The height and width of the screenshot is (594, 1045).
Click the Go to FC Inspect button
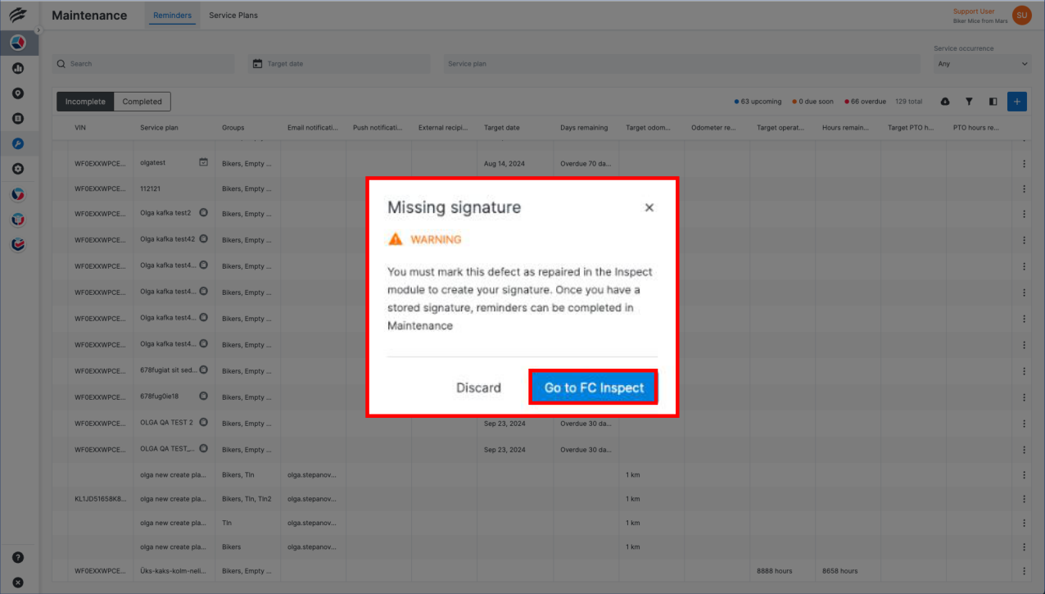593,387
